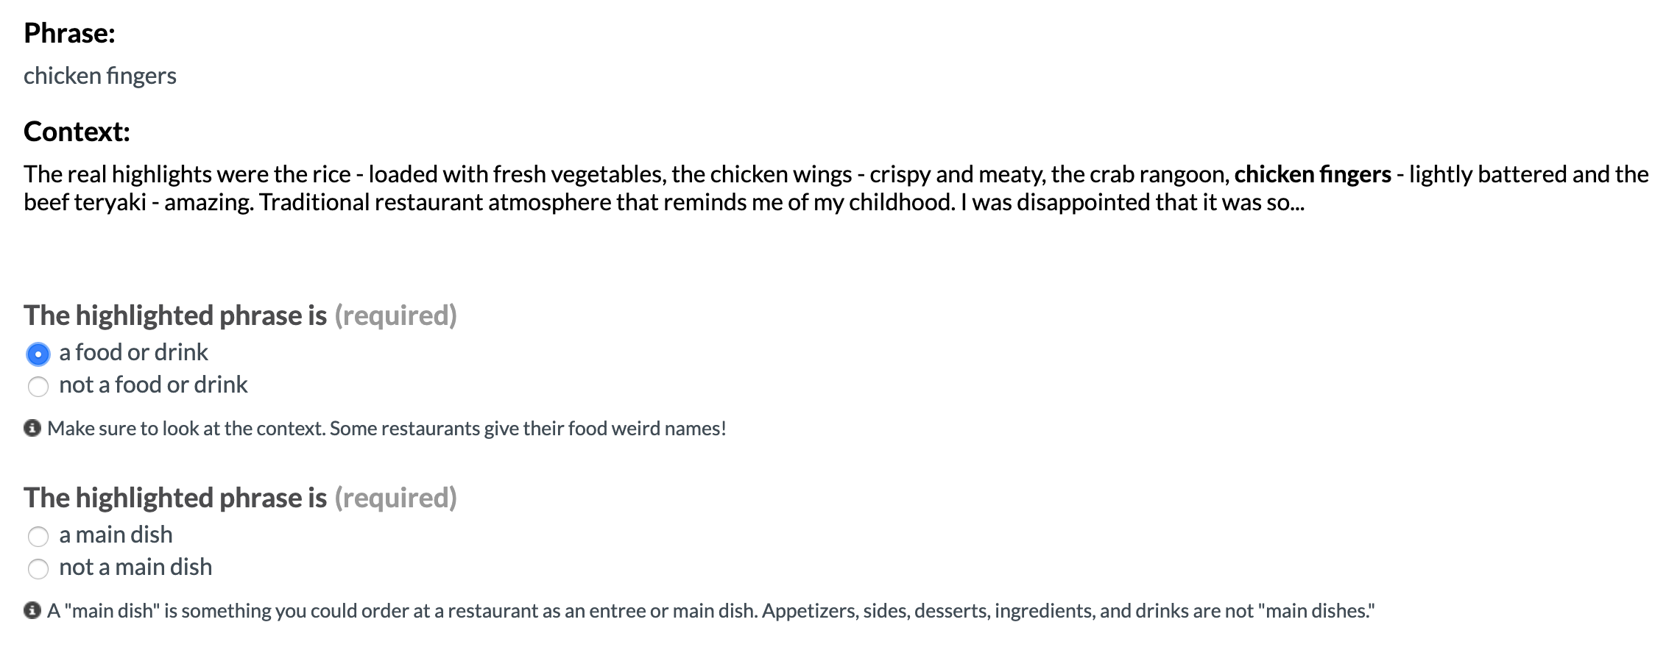Click the second 'The highlighted phrase is' heading
This screenshot has width=1680, height=647.
coord(175,498)
